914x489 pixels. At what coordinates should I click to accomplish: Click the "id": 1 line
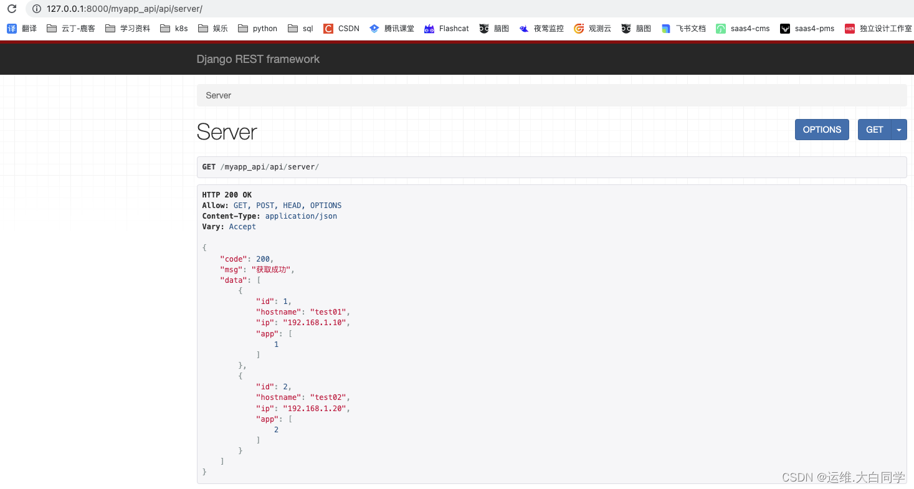[274, 301]
